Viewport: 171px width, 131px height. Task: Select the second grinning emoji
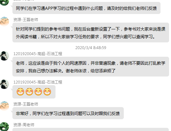tap(29, 92)
